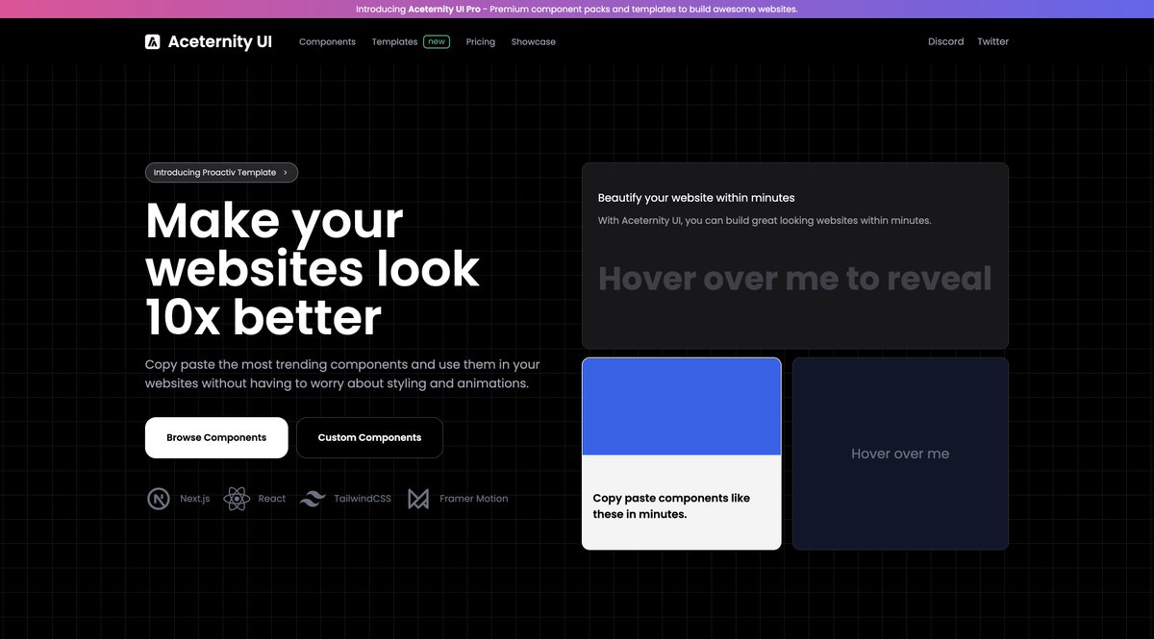
Task: Click the Next.js label text
Action: [194, 499]
